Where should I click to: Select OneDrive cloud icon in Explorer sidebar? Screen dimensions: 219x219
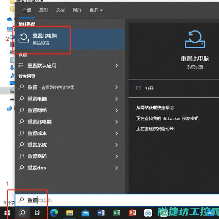click(10, 19)
